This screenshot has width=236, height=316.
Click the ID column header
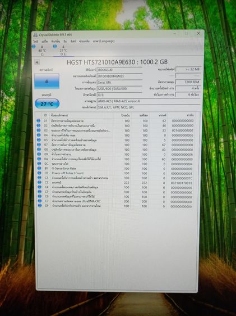[x=45, y=115]
